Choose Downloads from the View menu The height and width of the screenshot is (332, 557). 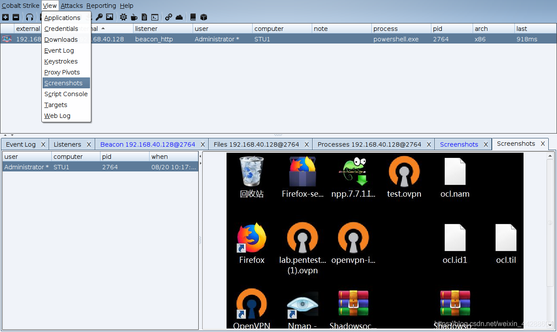coord(67,40)
